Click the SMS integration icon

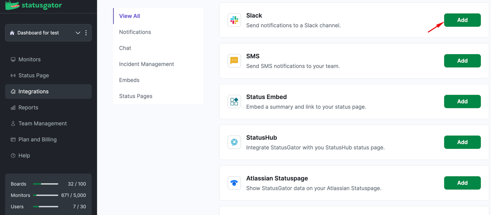[234, 61]
